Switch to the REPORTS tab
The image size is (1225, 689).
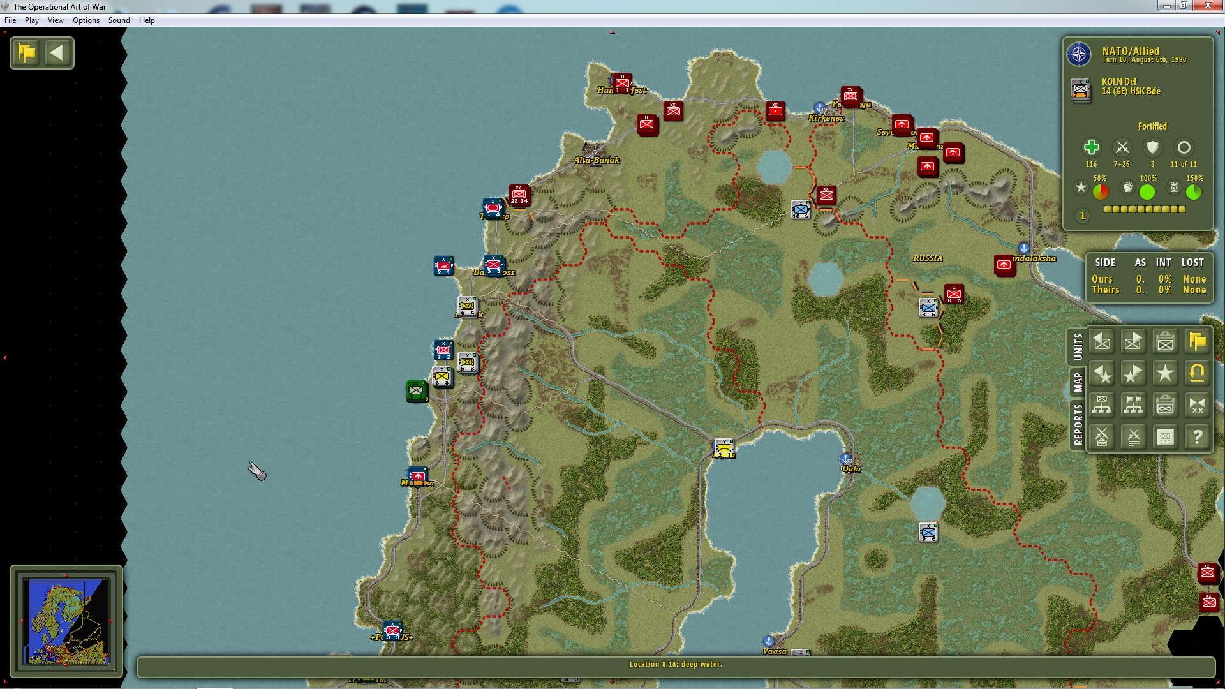point(1078,424)
